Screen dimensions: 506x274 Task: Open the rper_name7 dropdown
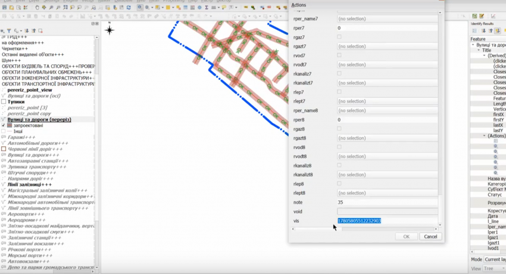(388, 18)
